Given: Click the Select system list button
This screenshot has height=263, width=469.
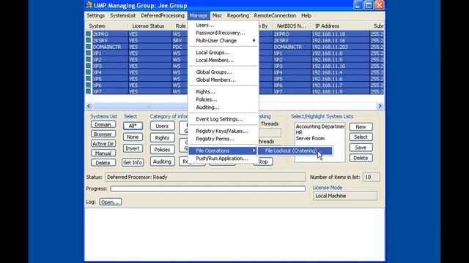Looking at the screenshot, I should [x=361, y=137].
